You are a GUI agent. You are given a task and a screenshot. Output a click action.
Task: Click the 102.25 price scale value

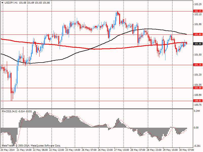(x=198, y=4)
